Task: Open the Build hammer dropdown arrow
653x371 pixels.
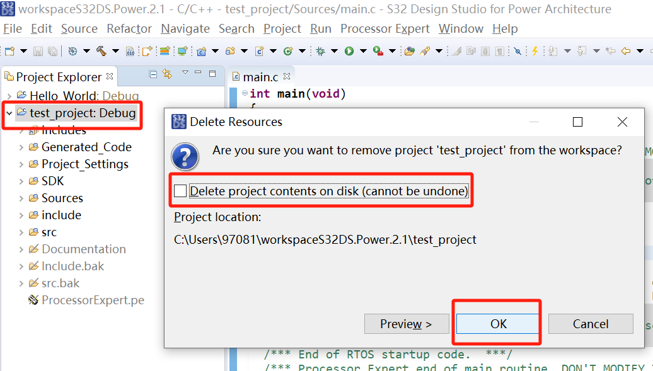Action: pyautogui.click(x=115, y=51)
